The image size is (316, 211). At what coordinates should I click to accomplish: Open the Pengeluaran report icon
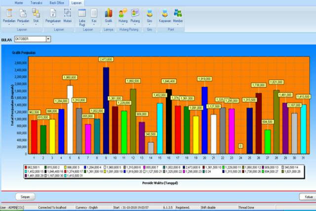click(53, 13)
